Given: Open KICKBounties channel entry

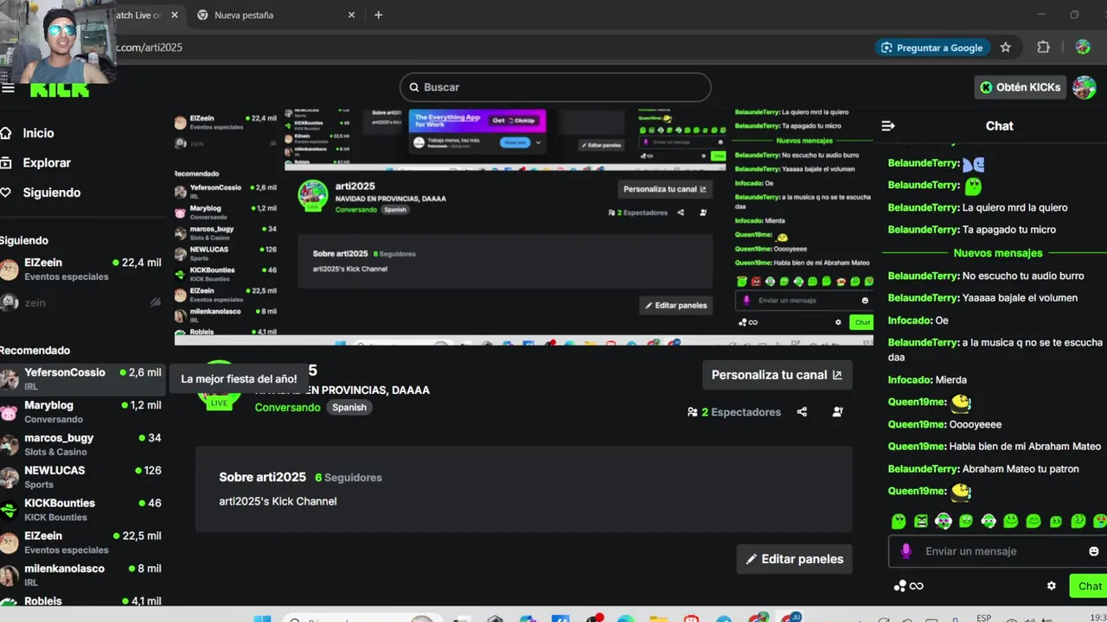Looking at the screenshot, I should (x=82, y=510).
